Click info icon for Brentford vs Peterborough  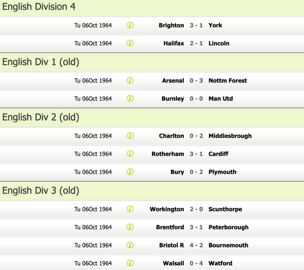(130, 227)
